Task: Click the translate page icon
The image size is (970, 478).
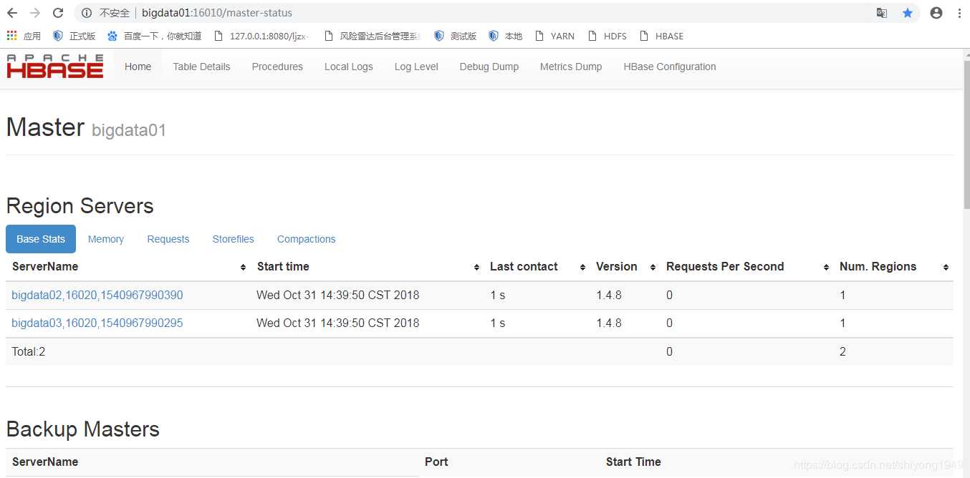Action: pos(882,13)
